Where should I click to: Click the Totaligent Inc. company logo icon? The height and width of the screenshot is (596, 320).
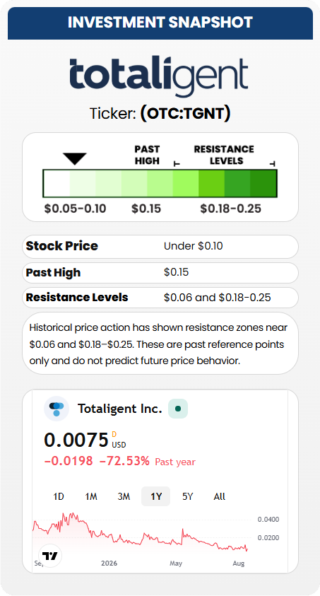(x=57, y=409)
